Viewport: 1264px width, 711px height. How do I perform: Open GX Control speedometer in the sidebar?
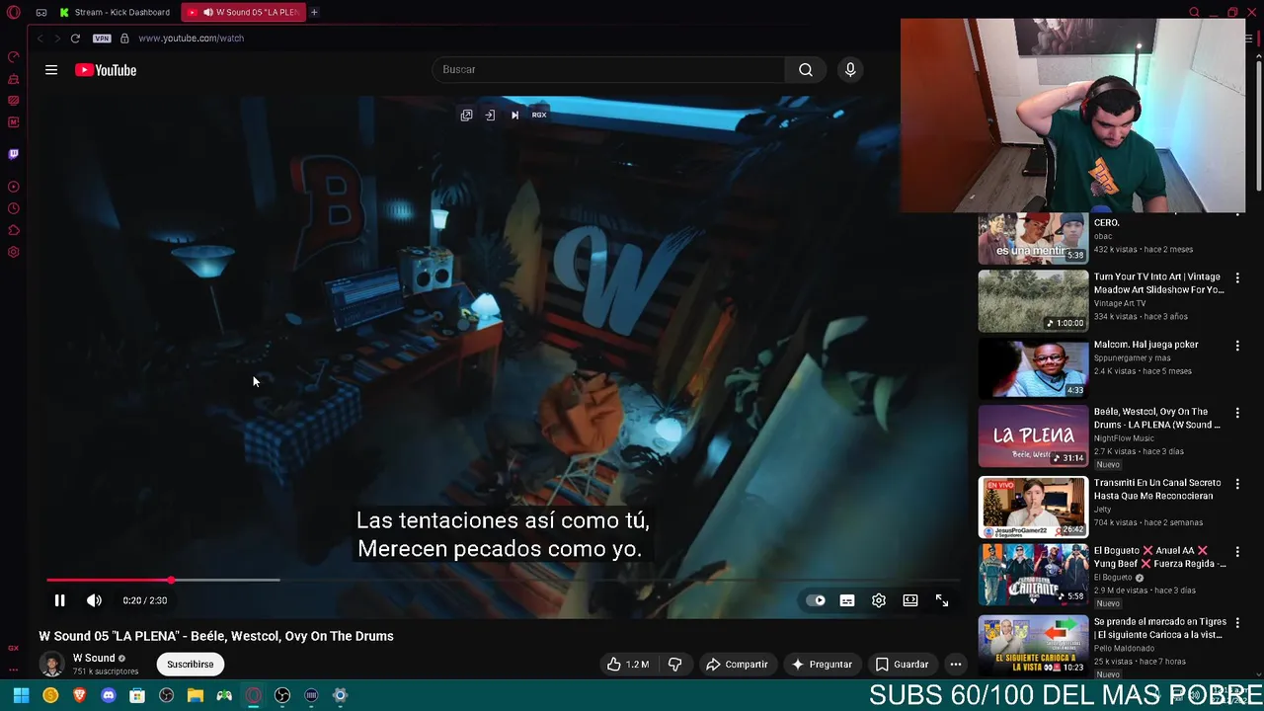click(14, 56)
